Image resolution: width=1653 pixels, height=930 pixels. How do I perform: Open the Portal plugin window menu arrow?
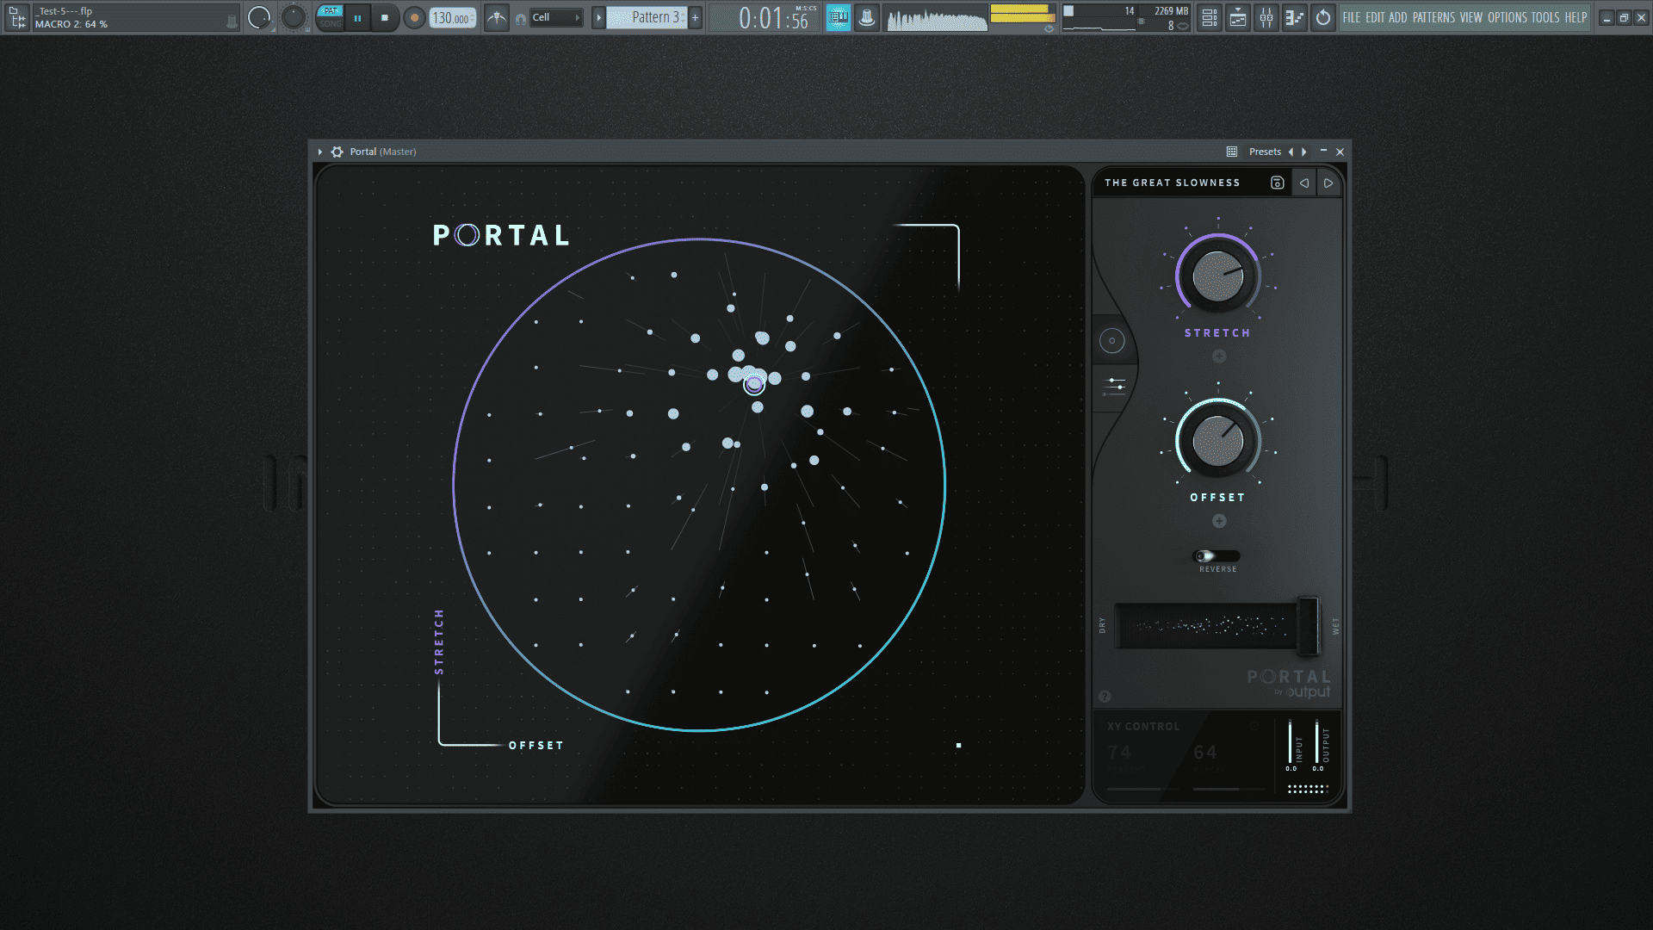(x=320, y=152)
